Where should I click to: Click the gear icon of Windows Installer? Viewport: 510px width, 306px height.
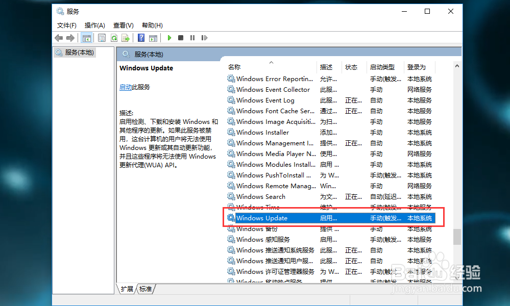tap(231, 132)
